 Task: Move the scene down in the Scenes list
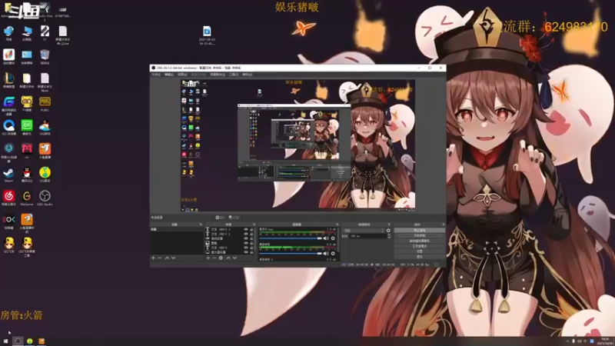point(174,258)
